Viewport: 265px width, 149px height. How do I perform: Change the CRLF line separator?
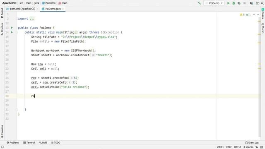[229, 147]
